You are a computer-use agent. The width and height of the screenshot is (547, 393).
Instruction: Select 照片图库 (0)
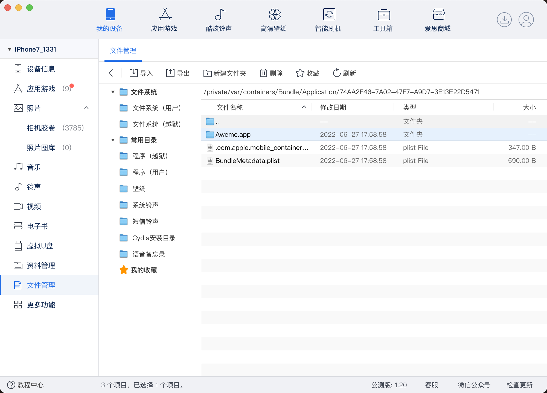49,147
